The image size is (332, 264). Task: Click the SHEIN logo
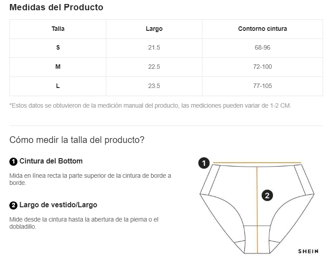tap(308, 251)
